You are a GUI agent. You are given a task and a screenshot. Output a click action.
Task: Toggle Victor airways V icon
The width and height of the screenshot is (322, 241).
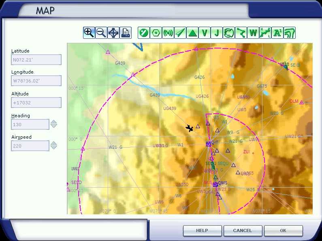[x=205, y=33]
